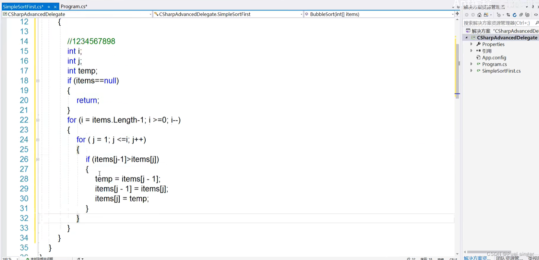Click the split editor icon above scrollbar
539x260 pixels.
pyautogui.click(x=457, y=14)
